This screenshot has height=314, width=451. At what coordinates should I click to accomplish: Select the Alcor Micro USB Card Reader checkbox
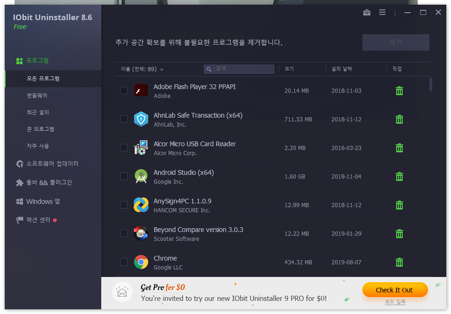[x=124, y=148]
